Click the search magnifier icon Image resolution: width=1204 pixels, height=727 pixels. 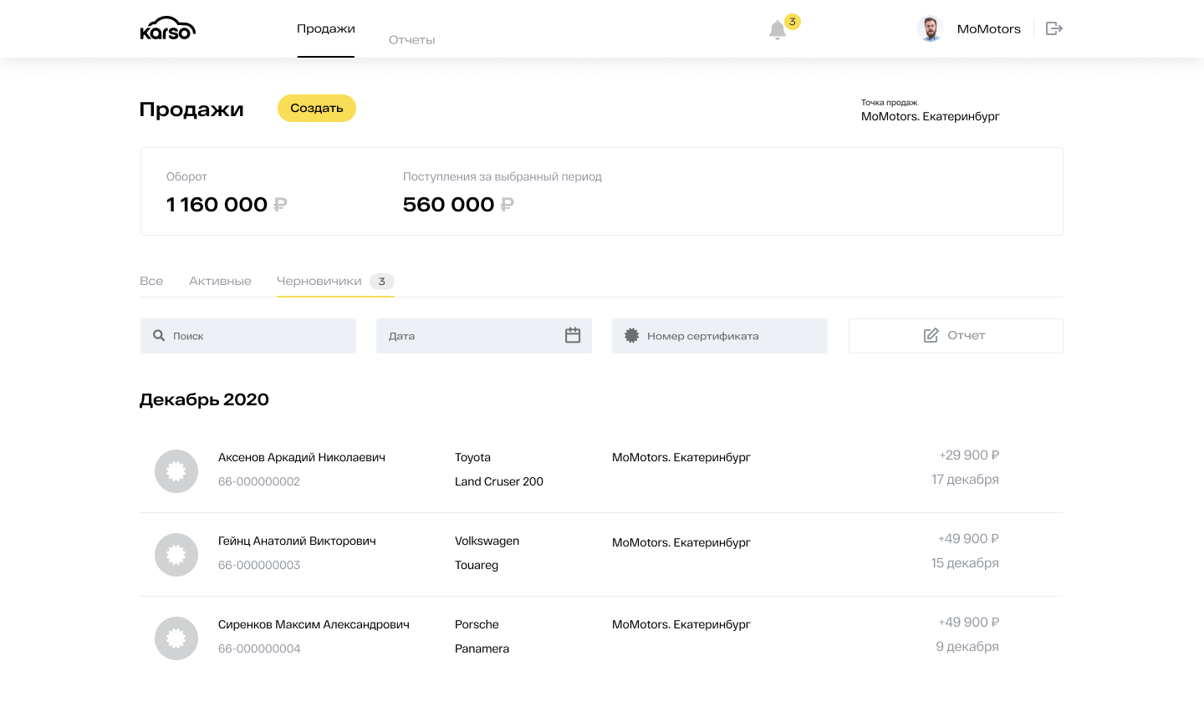click(x=159, y=335)
